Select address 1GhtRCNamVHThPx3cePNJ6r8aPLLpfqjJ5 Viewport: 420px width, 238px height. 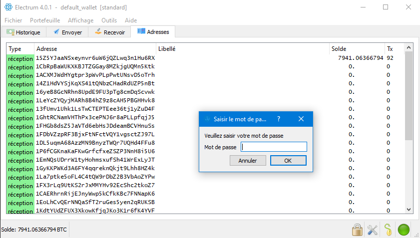pos(95,117)
